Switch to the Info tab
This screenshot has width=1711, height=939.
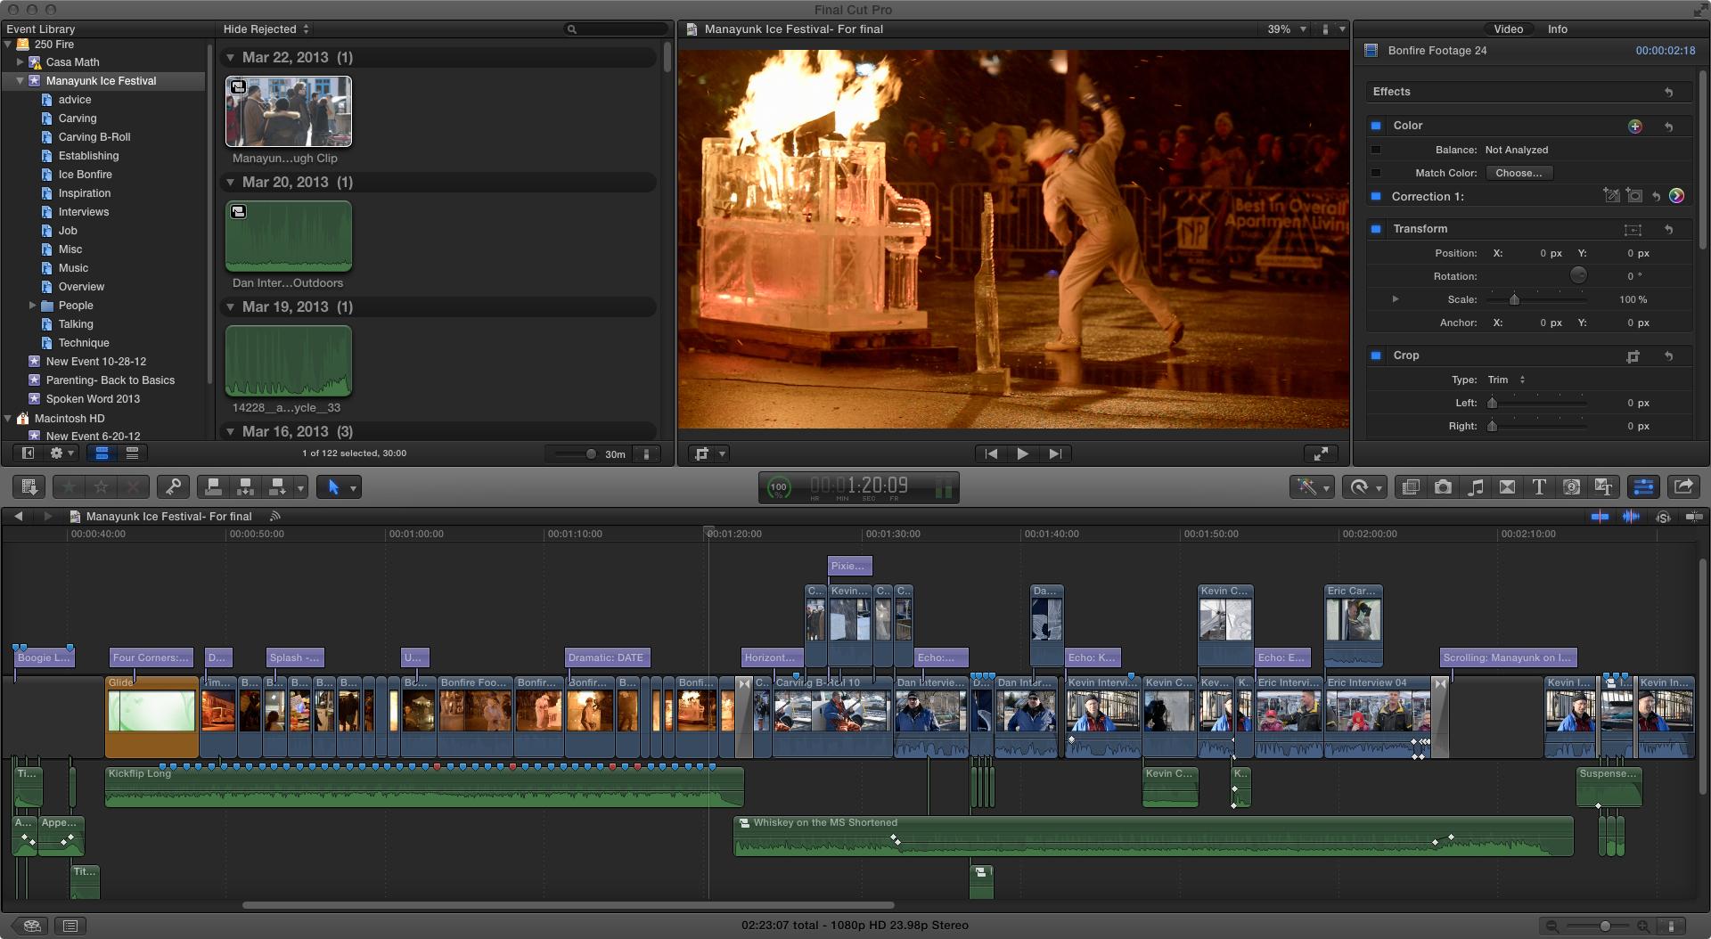1557,29
